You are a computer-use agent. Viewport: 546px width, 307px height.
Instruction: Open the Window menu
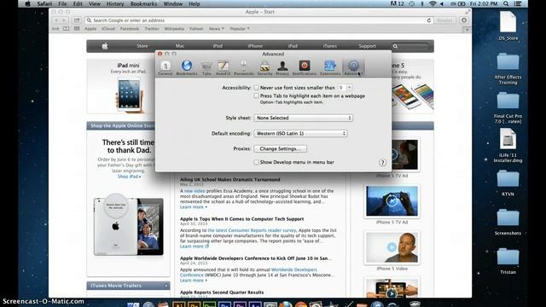click(x=172, y=3)
